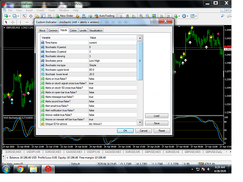Switch chart to candlesticks icon
This screenshot has height=182, width=243.
[x=128, y=16]
